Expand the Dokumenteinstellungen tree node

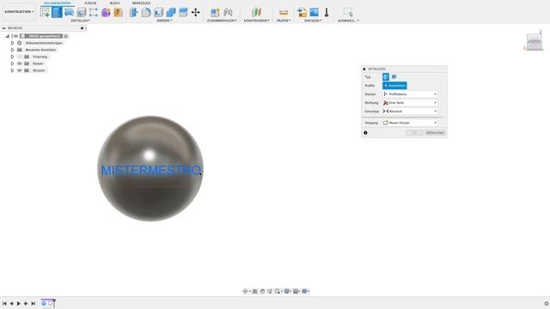[12, 43]
